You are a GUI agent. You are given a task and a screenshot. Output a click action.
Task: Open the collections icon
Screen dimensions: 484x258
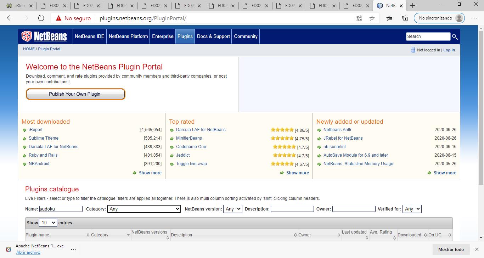pos(405,18)
